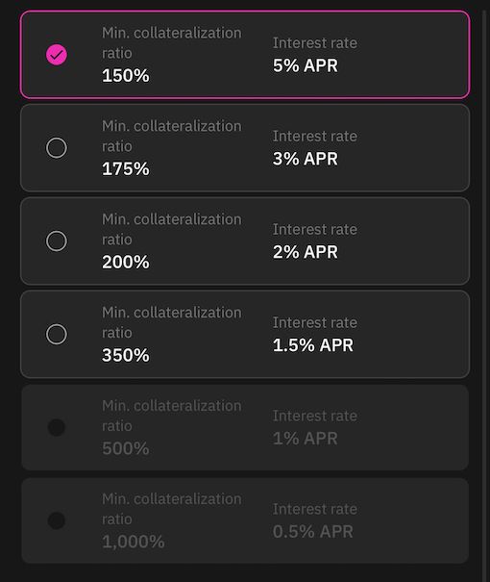
Task: Choose the 3% APR option card
Action: click(245, 148)
